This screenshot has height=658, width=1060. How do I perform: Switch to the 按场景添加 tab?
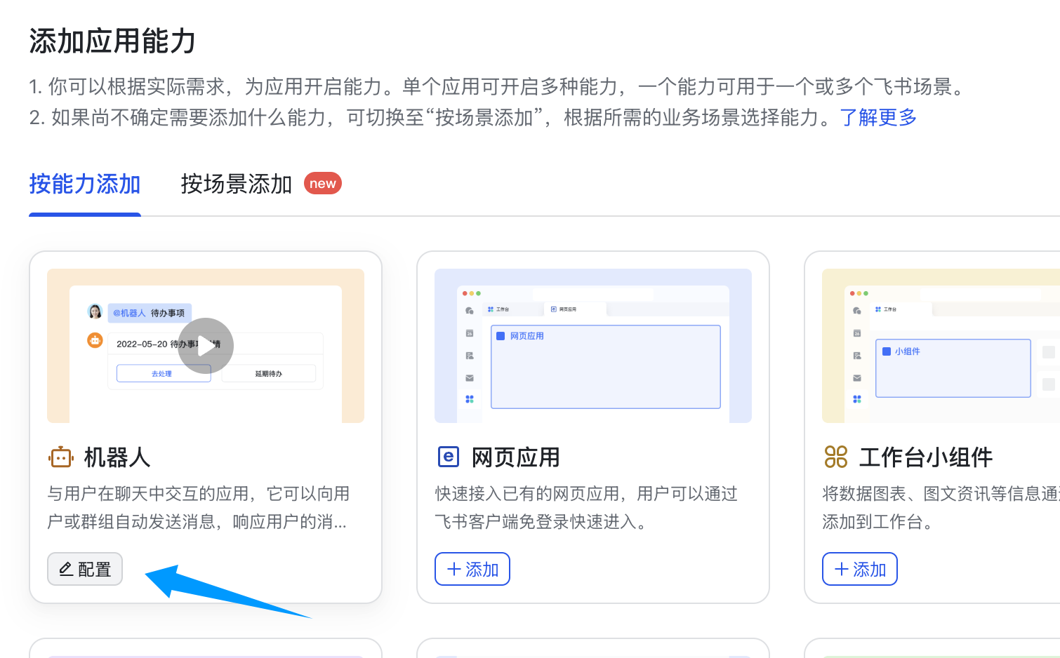pos(236,184)
